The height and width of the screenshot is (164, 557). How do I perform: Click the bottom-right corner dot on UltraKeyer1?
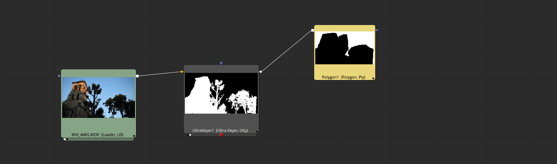point(257,131)
